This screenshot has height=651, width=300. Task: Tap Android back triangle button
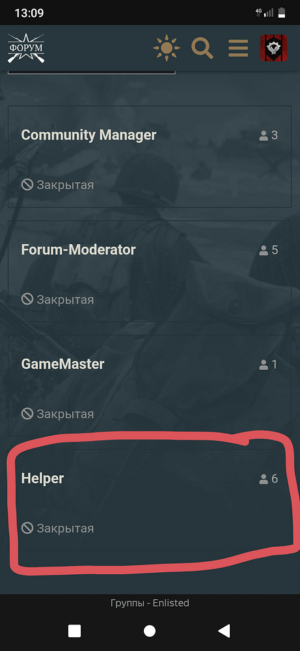[224, 631]
